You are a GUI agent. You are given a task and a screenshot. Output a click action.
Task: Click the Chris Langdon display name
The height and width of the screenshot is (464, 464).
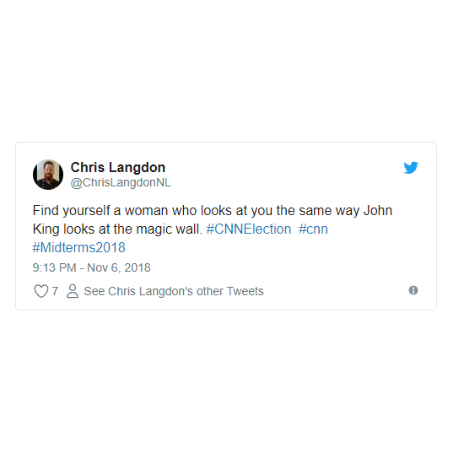coord(118,168)
